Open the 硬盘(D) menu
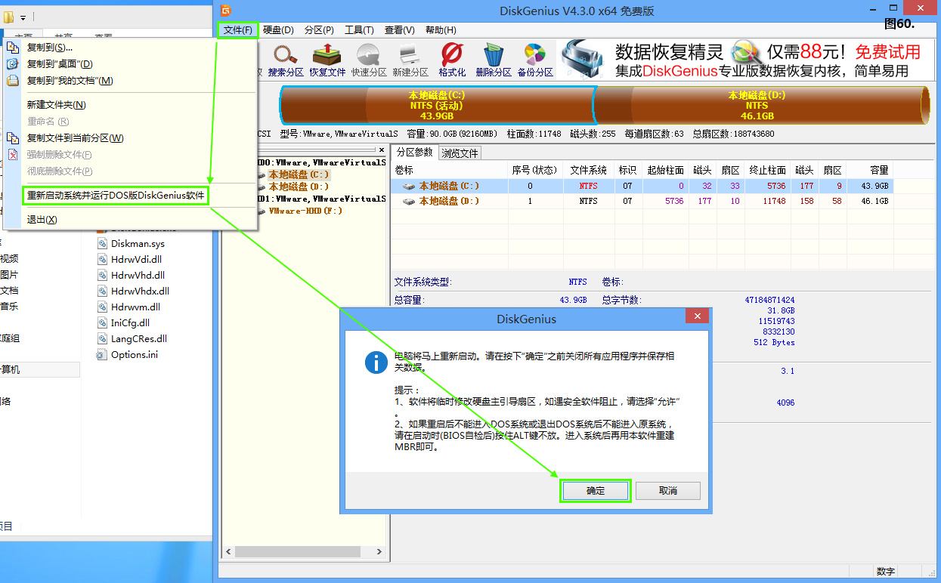This screenshot has height=583, width=941. pyautogui.click(x=278, y=30)
